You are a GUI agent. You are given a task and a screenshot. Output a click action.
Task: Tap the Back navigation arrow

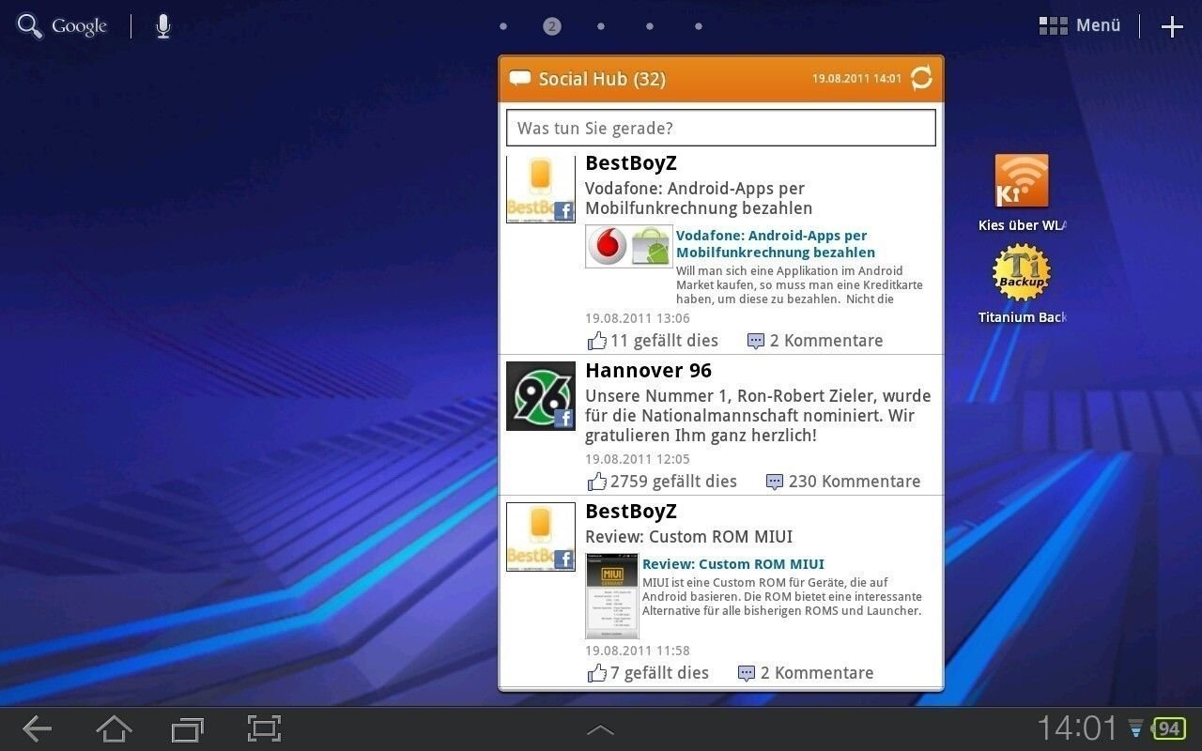pyautogui.click(x=37, y=728)
